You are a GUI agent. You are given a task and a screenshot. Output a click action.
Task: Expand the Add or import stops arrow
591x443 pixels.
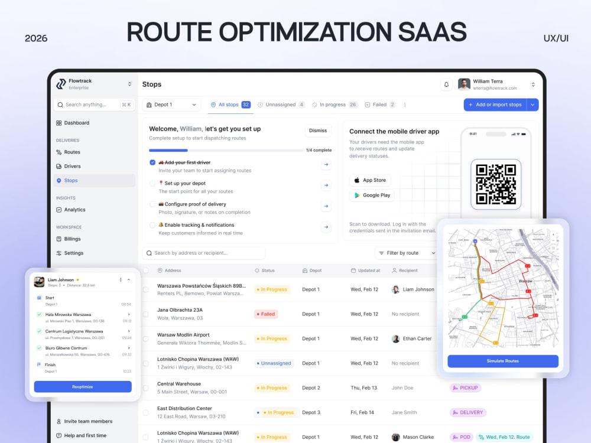pyautogui.click(x=532, y=105)
